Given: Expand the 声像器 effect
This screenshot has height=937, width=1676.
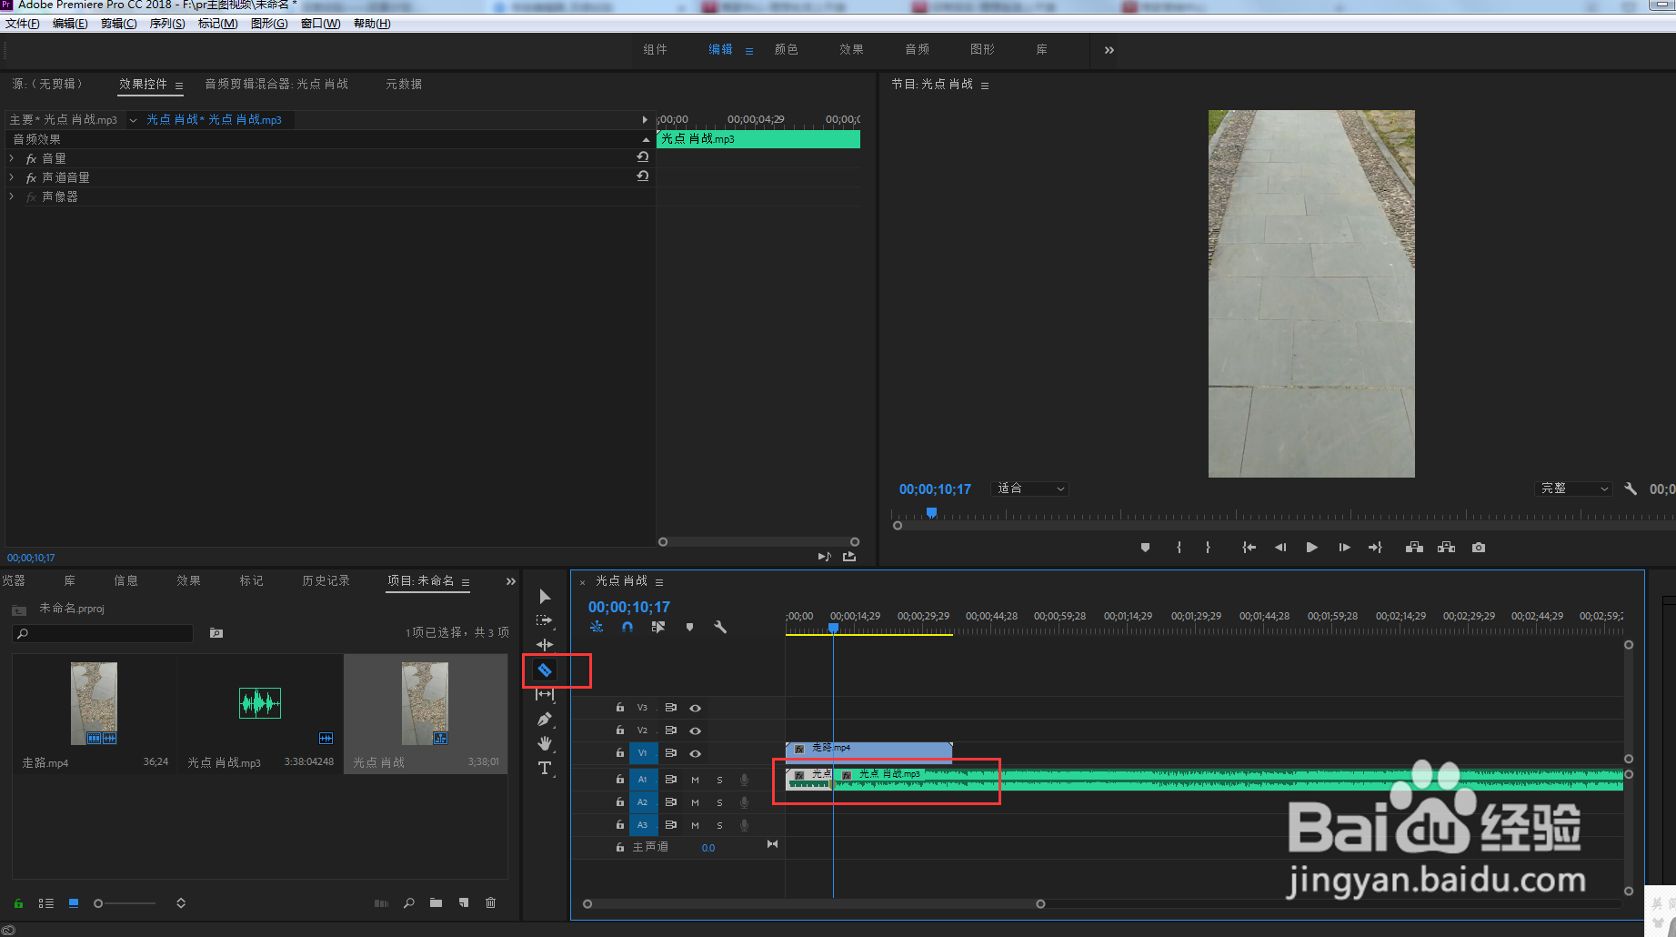Looking at the screenshot, I should click(12, 196).
